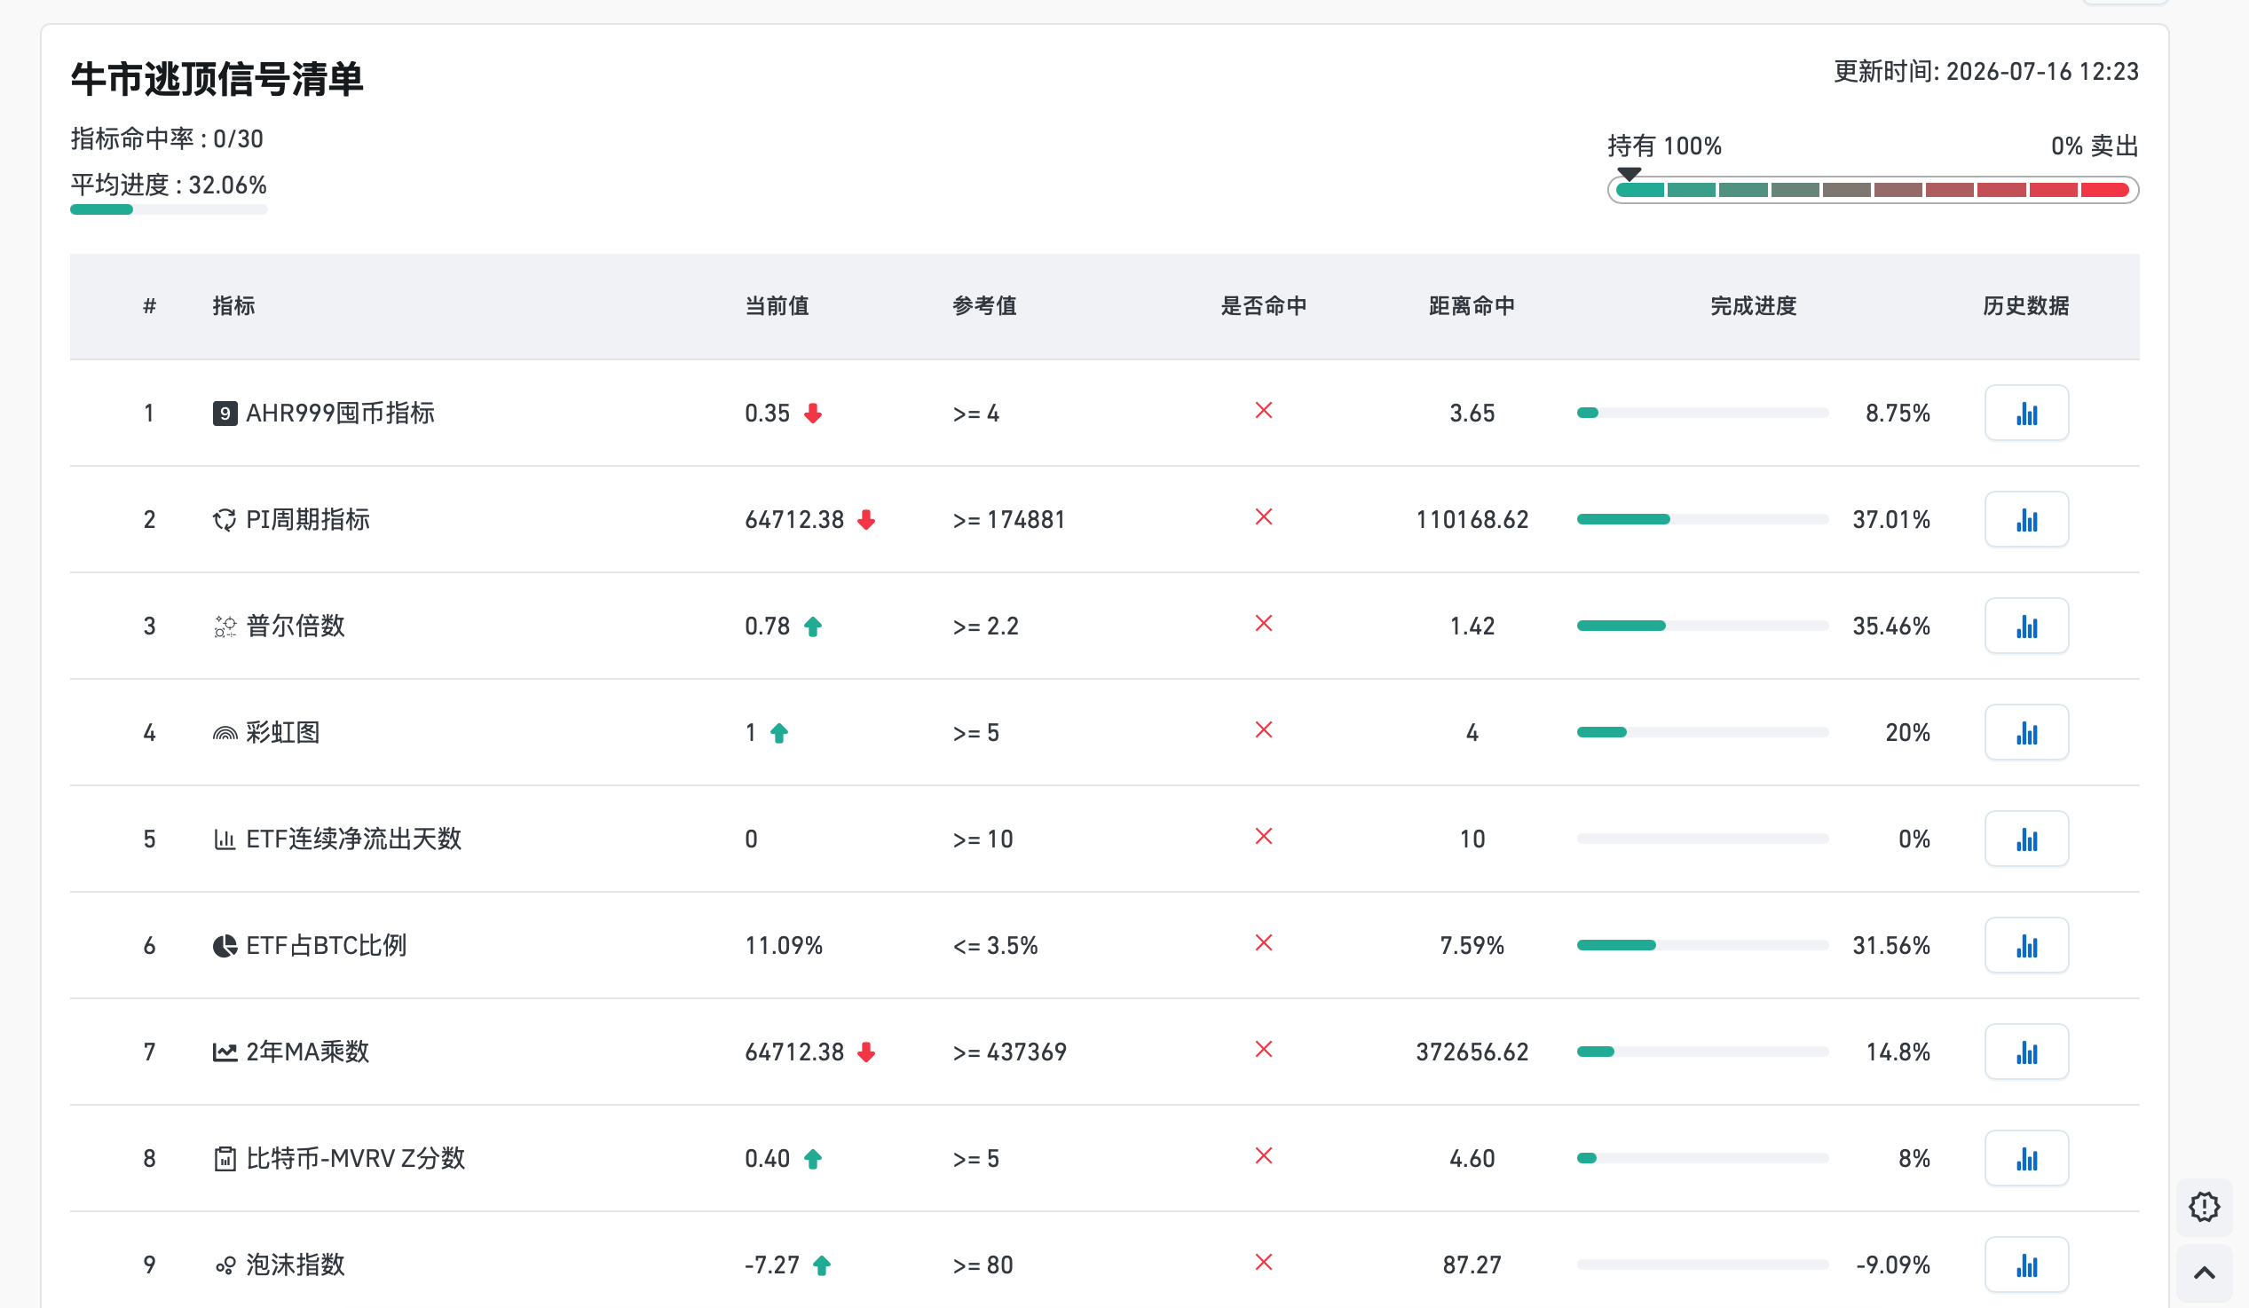Click the ETF占BTC比例 pie icon

pos(225,946)
